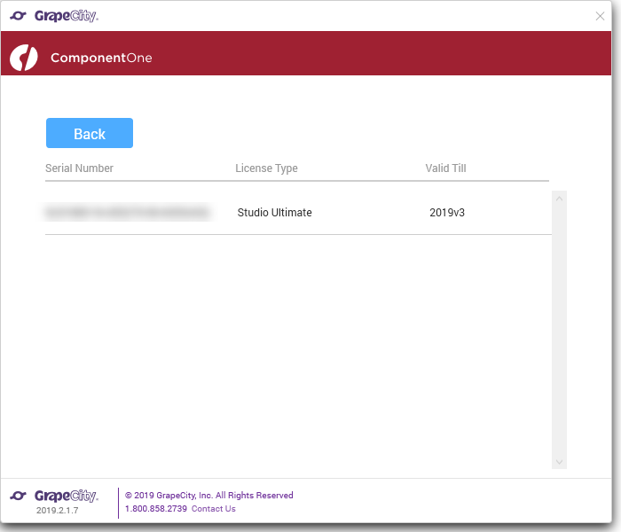Click the scroll up arrow of license list

click(x=559, y=199)
